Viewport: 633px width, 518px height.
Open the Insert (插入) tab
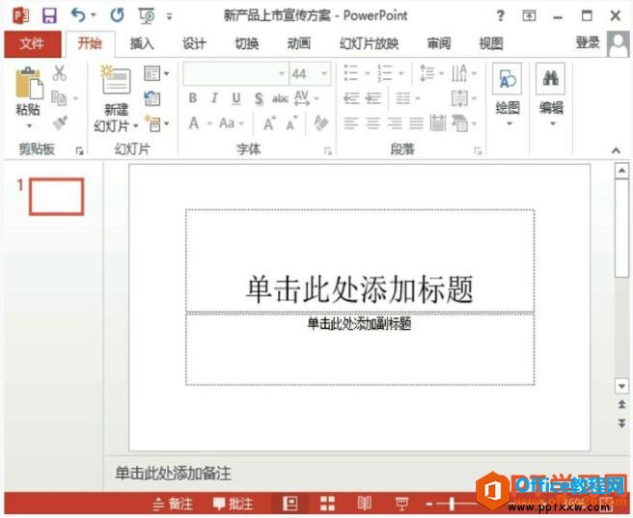pyautogui.click(x=142, y=43)
